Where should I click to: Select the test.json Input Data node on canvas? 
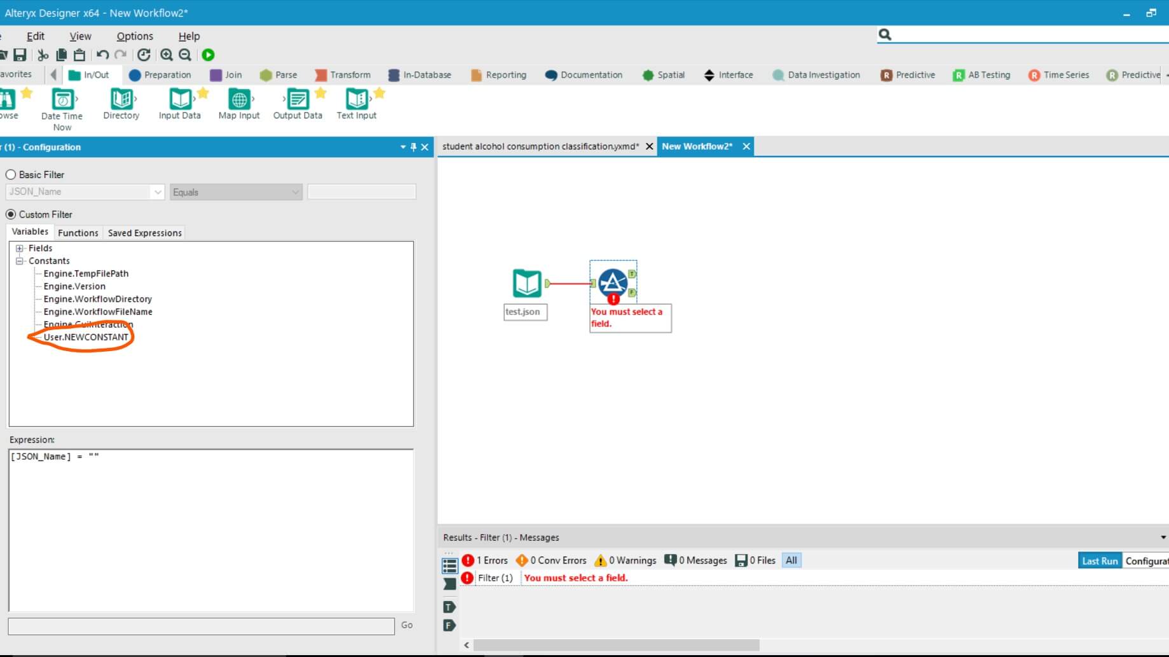tap(527, 284)
